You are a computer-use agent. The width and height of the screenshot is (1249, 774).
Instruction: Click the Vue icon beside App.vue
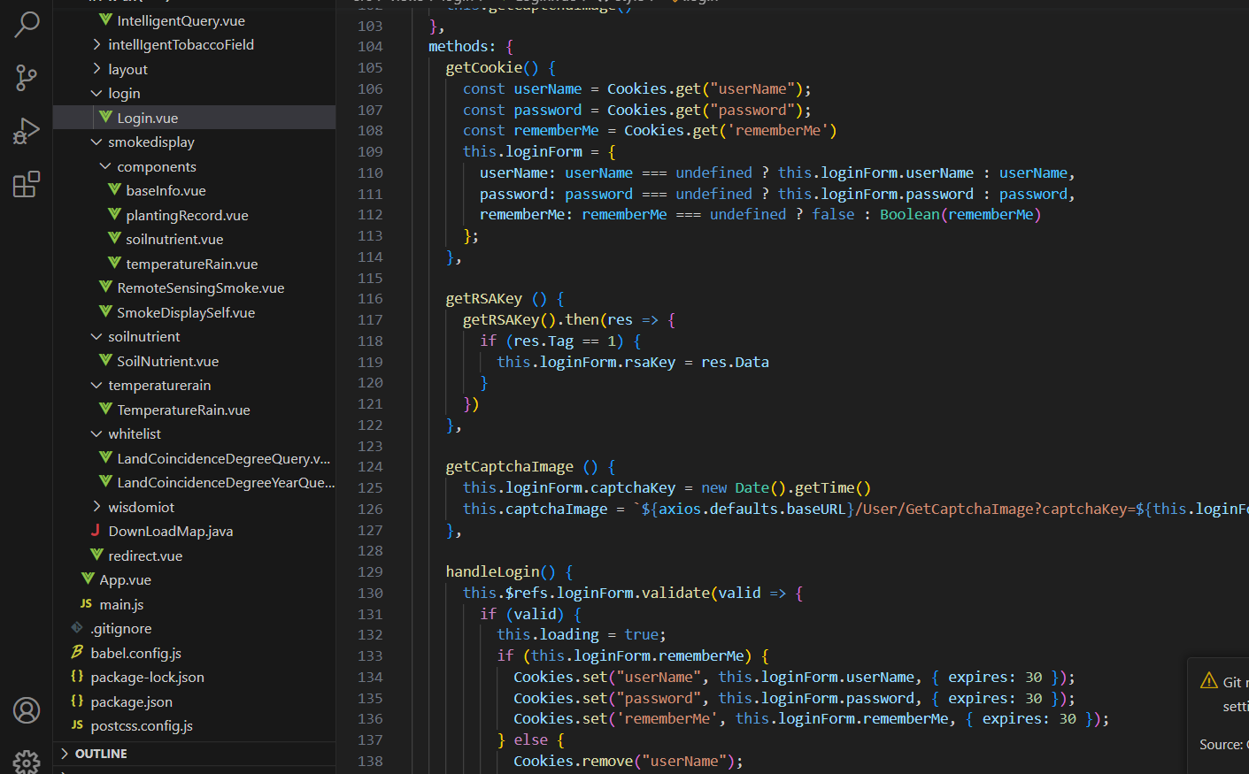pyautogui.click(x=88, y=579)
